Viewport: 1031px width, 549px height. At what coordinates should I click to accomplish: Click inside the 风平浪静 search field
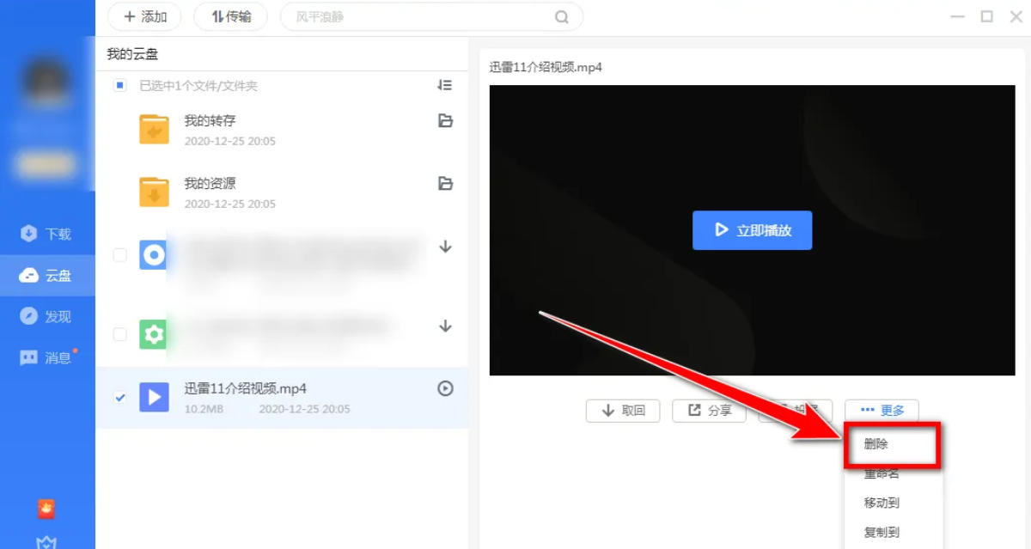click(x=387, y=16)
